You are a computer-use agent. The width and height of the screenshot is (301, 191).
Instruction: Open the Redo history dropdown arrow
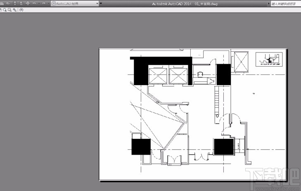pos(48,3)
